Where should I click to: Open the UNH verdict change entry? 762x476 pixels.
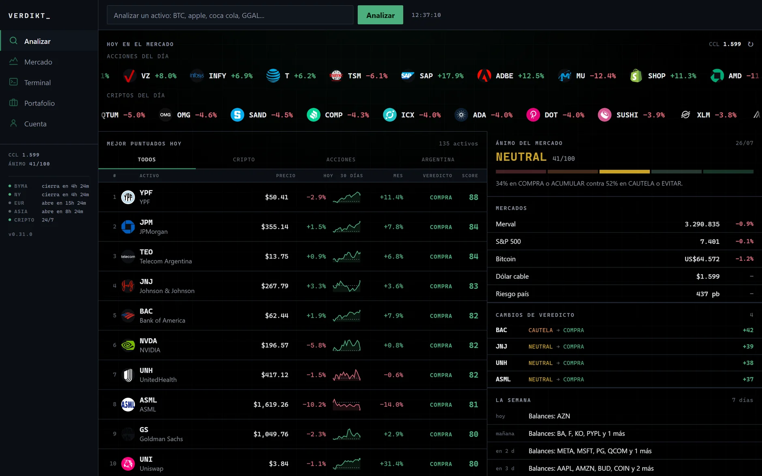tap(624, 363)
